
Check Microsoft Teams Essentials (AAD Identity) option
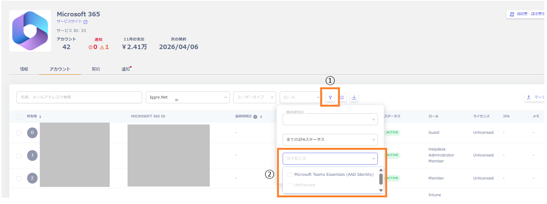290,175
